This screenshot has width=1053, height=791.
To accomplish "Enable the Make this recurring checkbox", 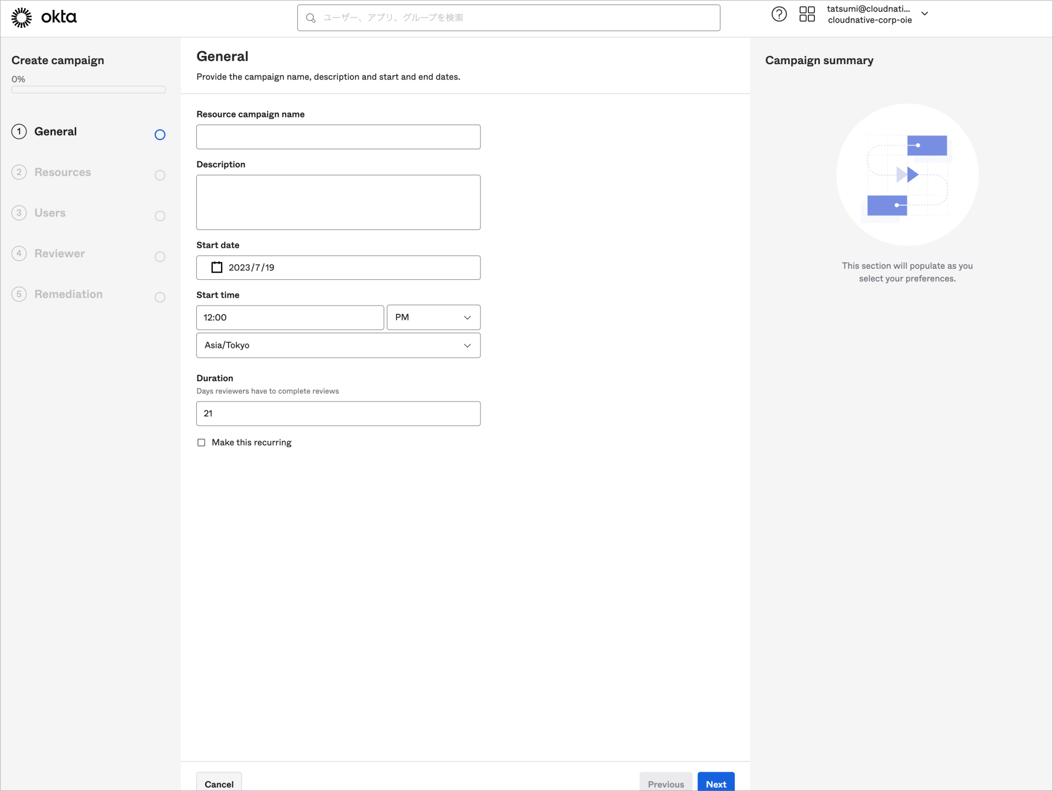I will (201, 442).
